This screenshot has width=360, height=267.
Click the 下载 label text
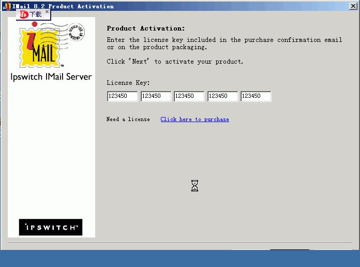point(36,14)
